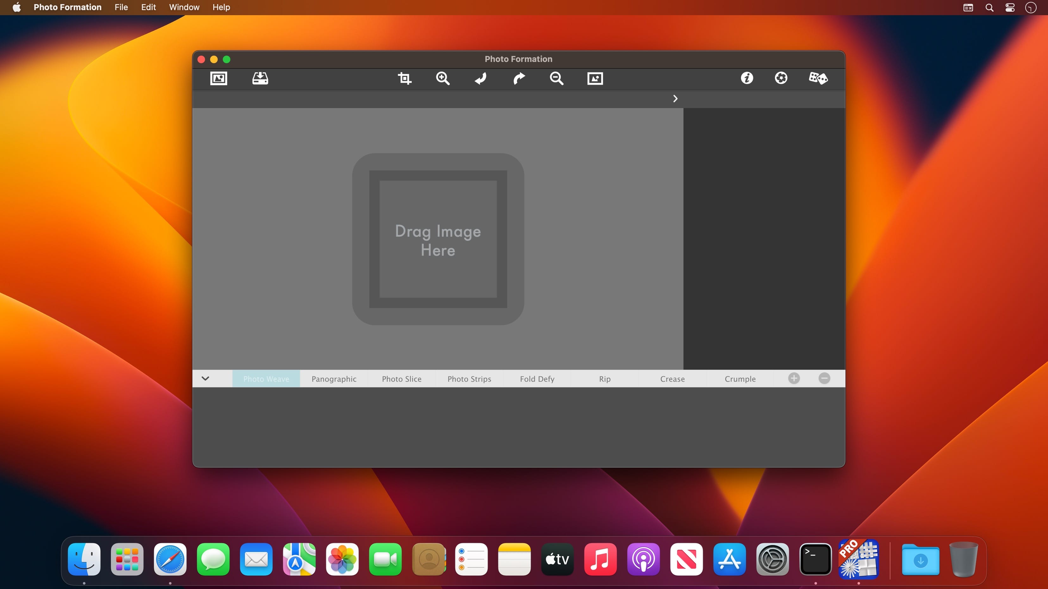
Task: Switch to the Photo Slice tab
Action: tap(402, 379)
